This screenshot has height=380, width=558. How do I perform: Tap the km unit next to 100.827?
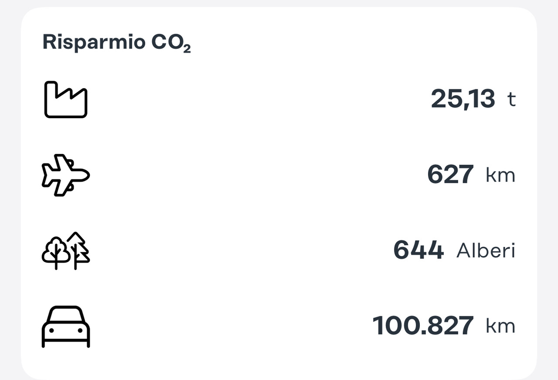[500, 326]
